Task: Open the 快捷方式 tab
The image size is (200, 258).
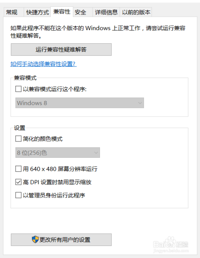Action: (37, 12)
